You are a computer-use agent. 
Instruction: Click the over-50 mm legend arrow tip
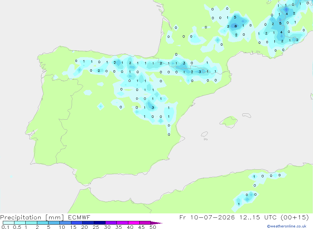click(x=156, y=223)
